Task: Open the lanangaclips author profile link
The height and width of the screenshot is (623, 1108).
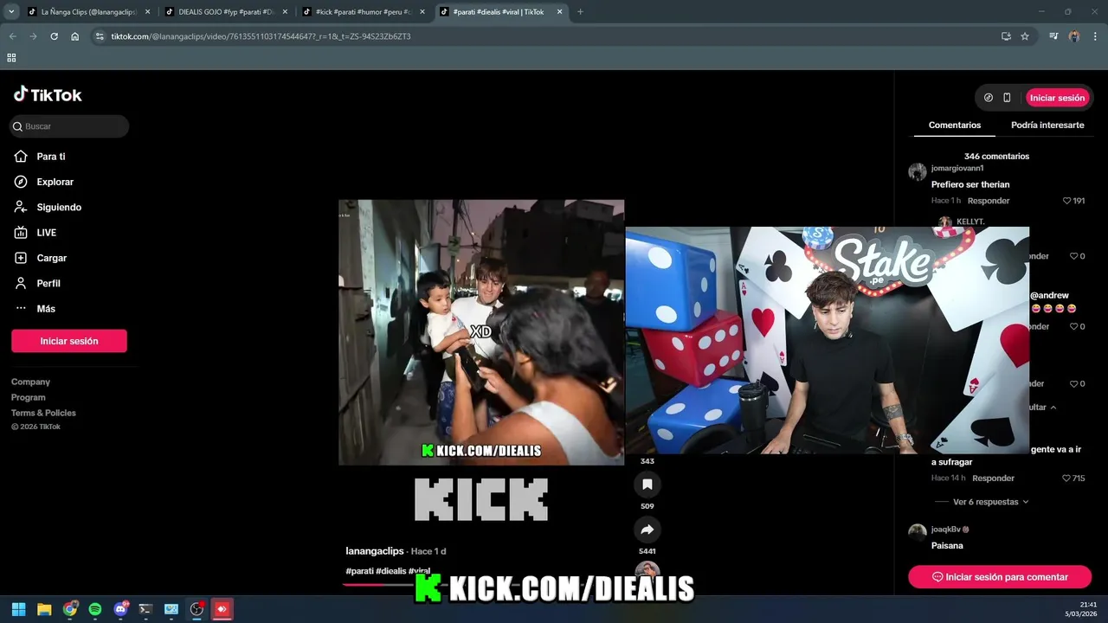Action: (375, 551)
